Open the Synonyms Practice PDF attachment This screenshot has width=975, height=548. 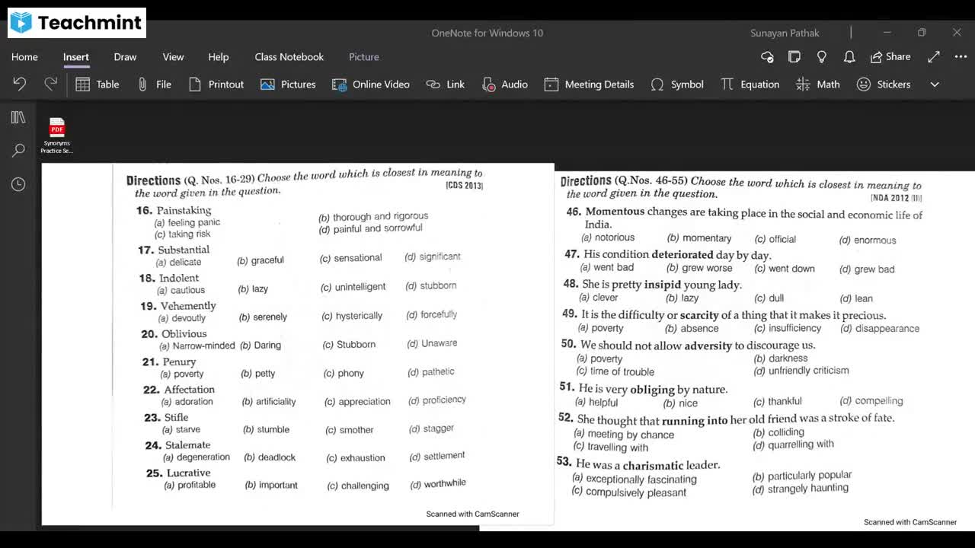pyautogui.click(x=57, y=135)
